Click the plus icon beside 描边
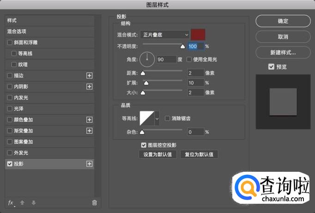 90,75
